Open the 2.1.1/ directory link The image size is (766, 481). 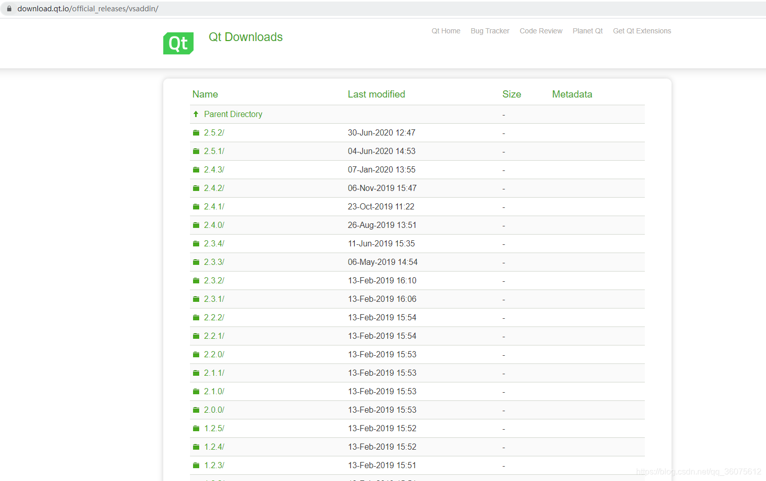[x=214, y=373]
